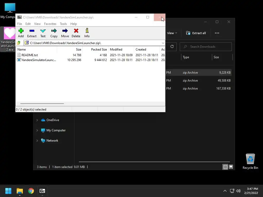The image size is (263, 197).
Task: Choose the Move toolbar icon
Action: tap(65, 33)
